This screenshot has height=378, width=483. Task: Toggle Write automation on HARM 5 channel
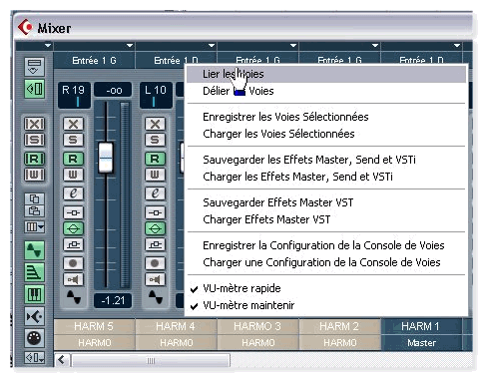coord(73,175)
